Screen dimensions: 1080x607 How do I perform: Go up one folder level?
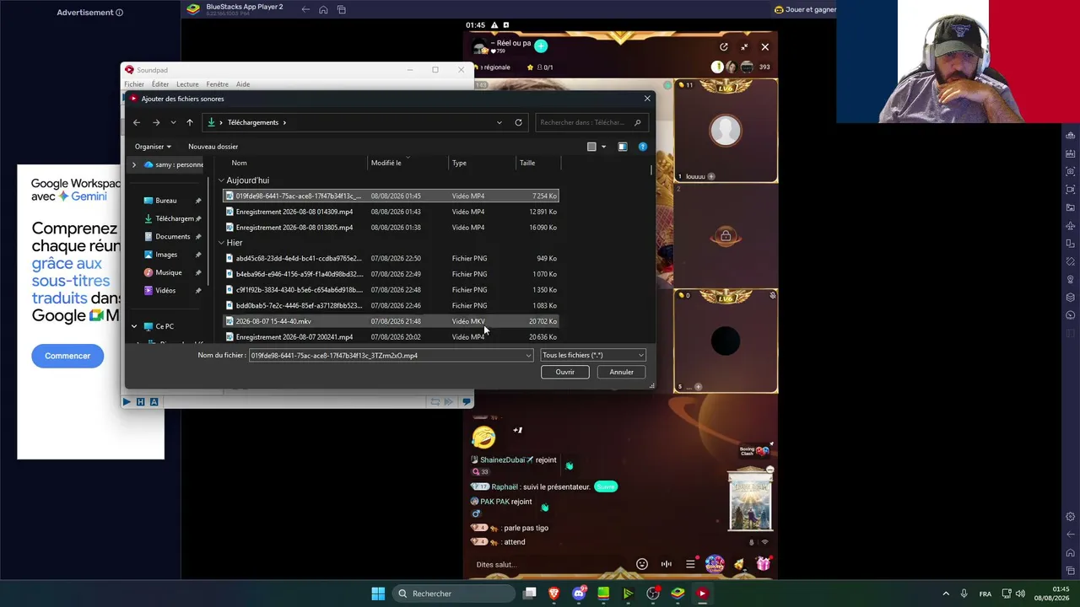click(x=190, y=122)
